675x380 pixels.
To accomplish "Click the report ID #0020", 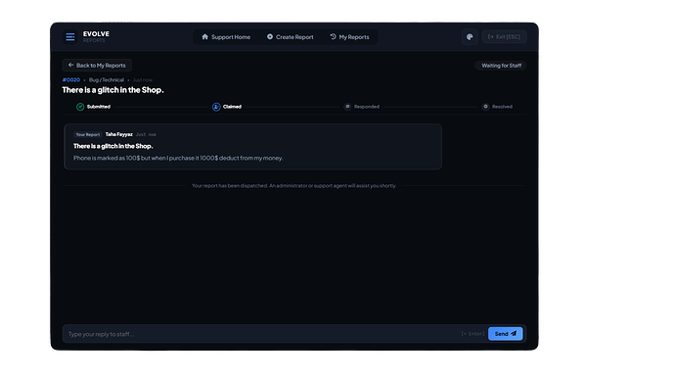I will point(71,79).
